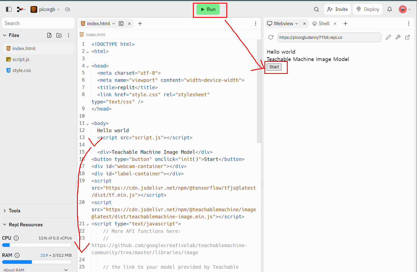Click line 12 'Hello world' in editor

[x=113, y=131]
